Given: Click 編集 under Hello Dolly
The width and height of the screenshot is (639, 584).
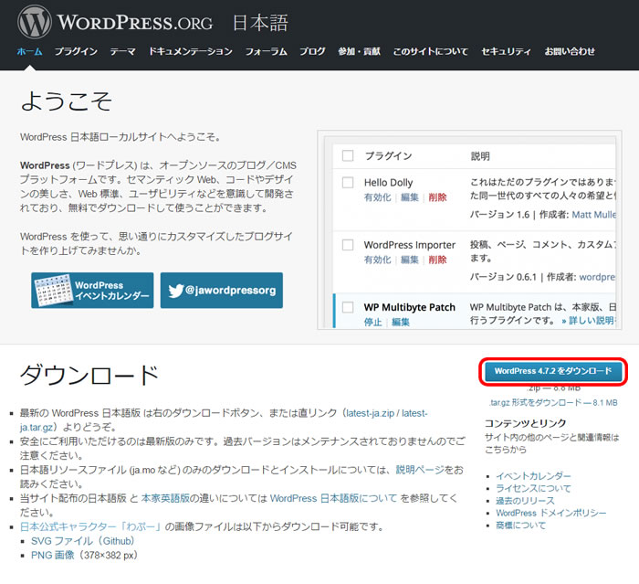Looking at the screenshot, I should 410,197.
